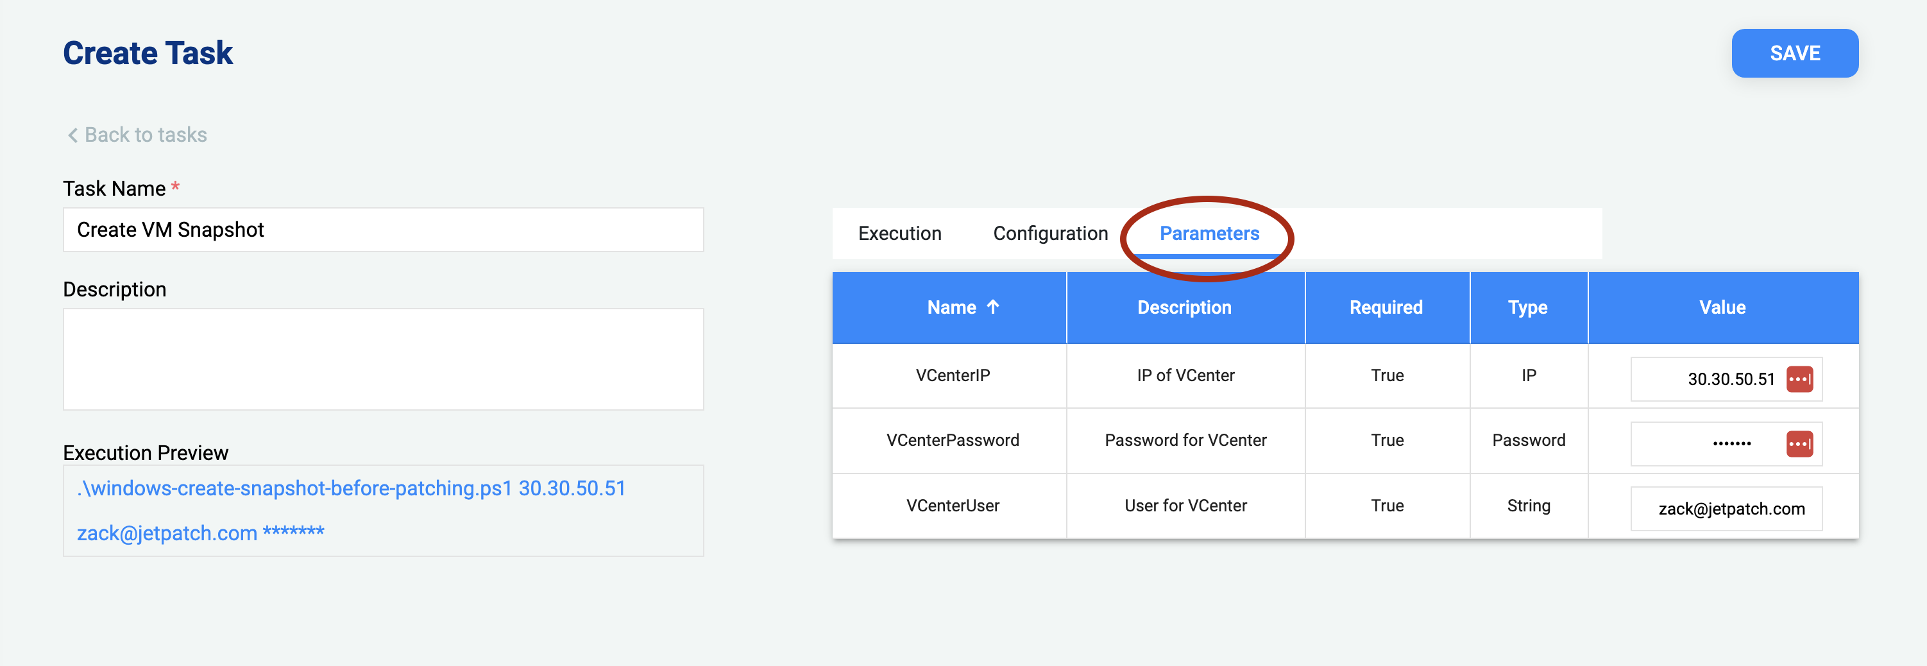Select the VCenterIP value field showing 30.30.50.51
The height and width of the screenshot is (666, 1927).
[x=1720, y=379]
